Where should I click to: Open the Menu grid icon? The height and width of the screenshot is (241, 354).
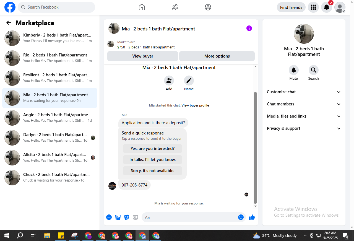[313, 7]
